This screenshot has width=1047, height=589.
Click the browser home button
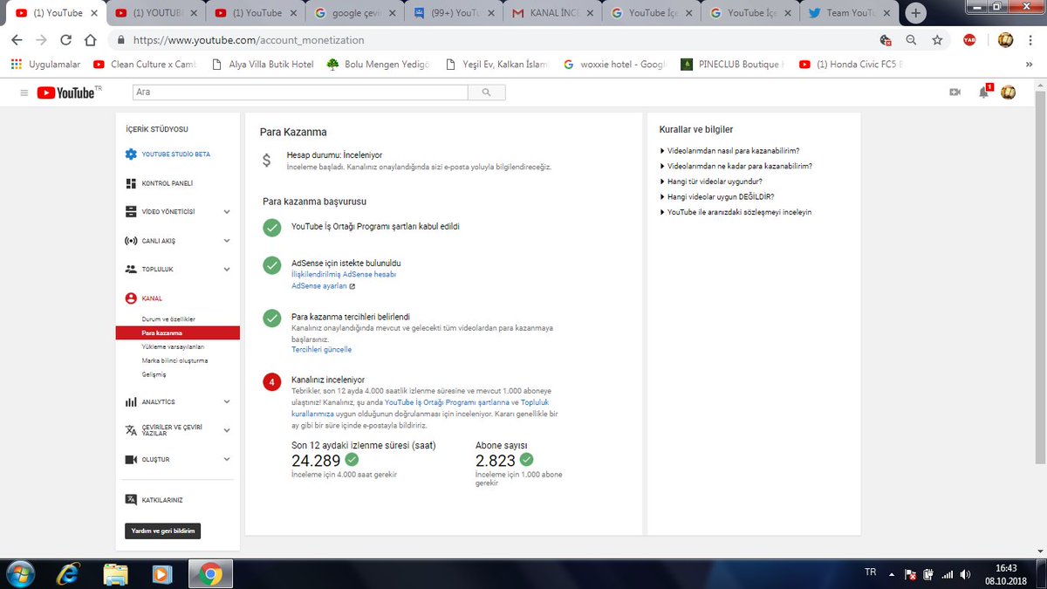90,40
